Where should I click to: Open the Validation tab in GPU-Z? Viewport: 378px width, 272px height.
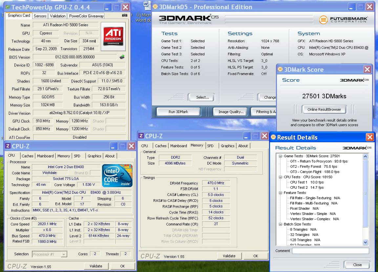tap(58, 16)
